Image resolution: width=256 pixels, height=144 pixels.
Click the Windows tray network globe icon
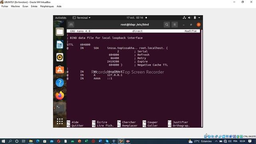[x=225, y=141]
